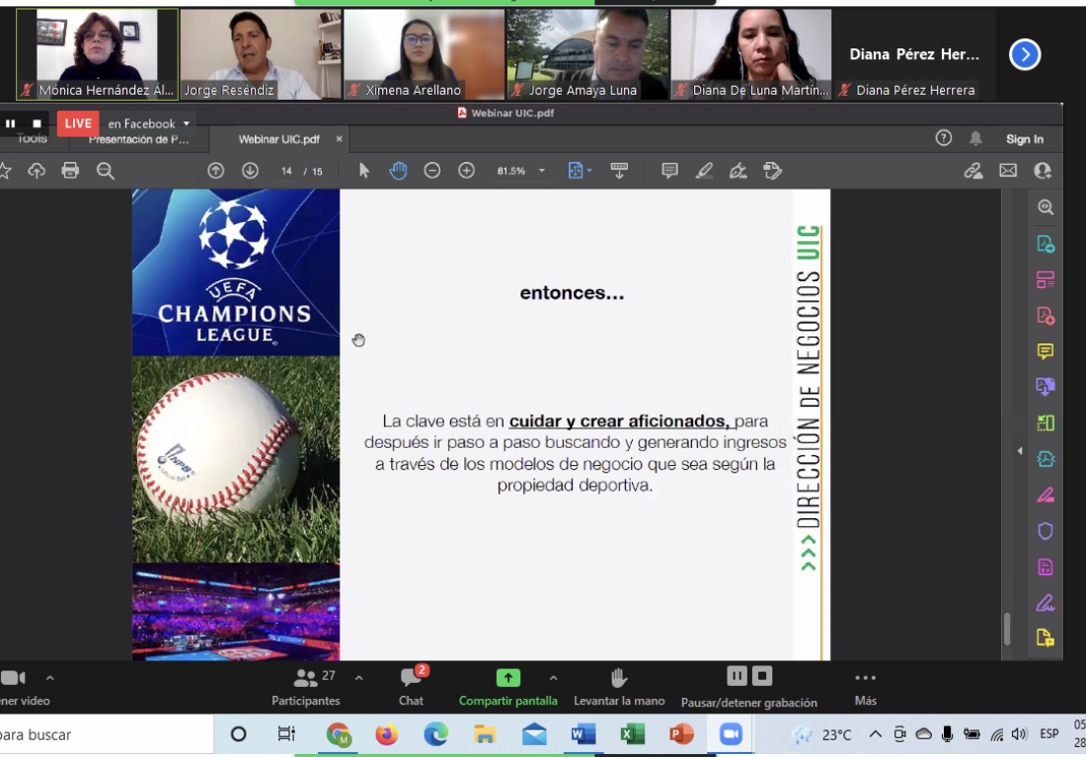
Task: Open the find text magnifier tool
Action: click(106, 171)
